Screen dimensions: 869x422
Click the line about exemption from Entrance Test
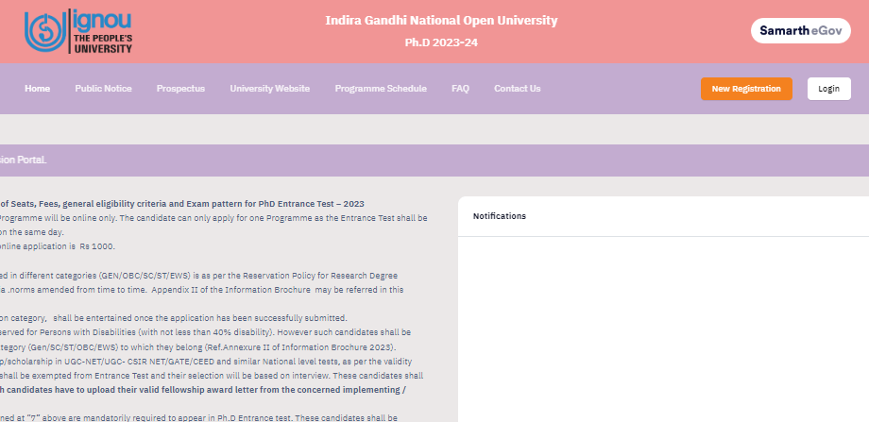(x=212, y=376)
